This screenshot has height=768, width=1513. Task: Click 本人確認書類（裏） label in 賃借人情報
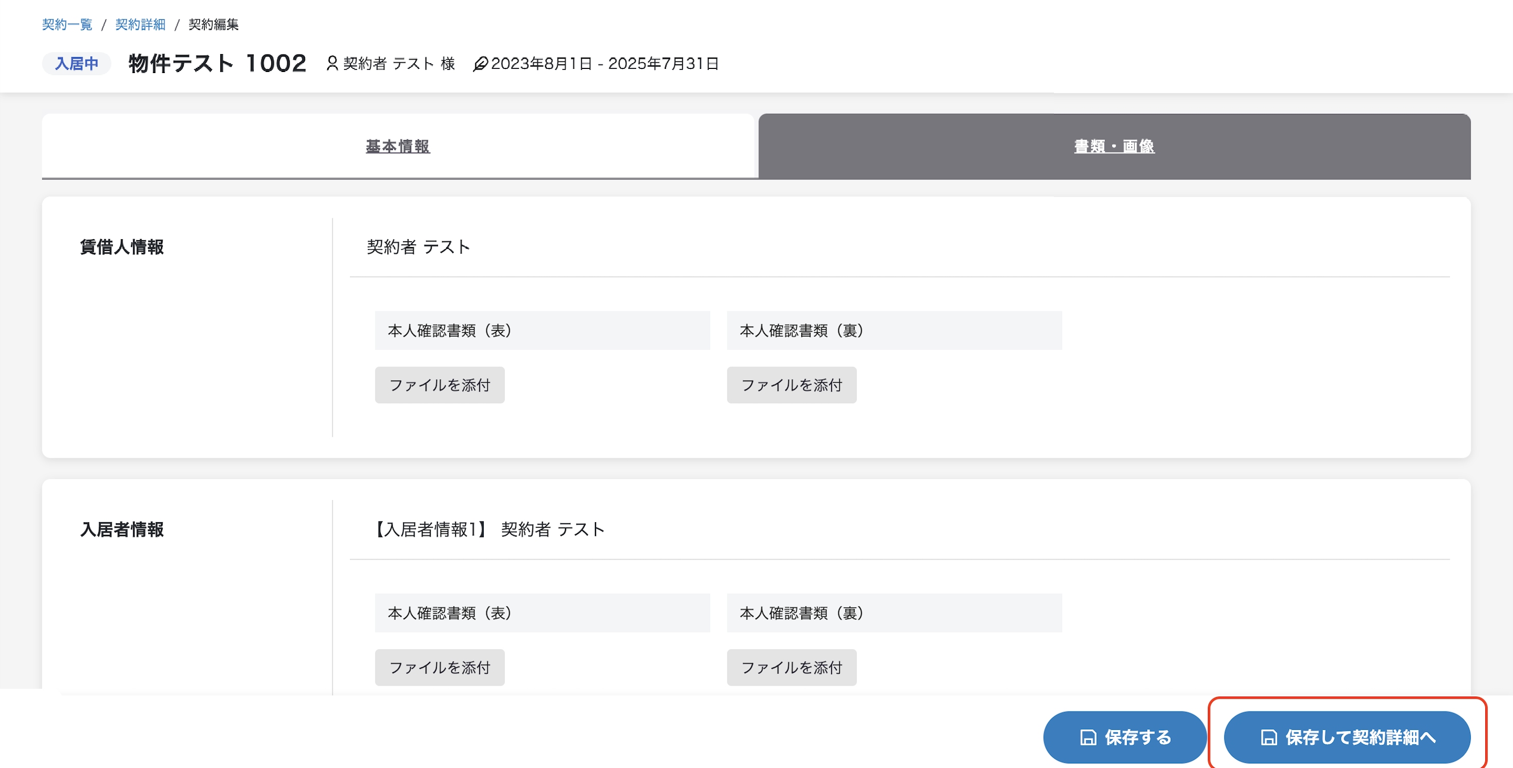coord(894,331)
